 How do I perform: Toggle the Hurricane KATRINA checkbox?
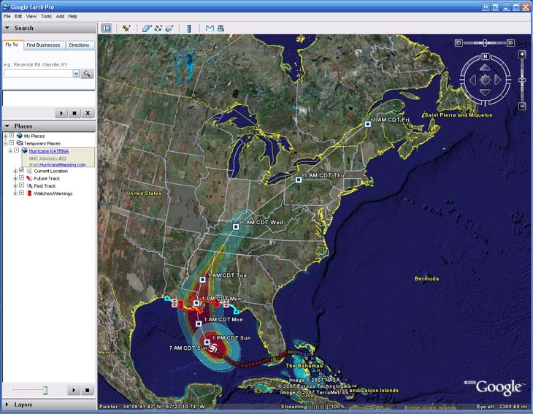point(16,150)
